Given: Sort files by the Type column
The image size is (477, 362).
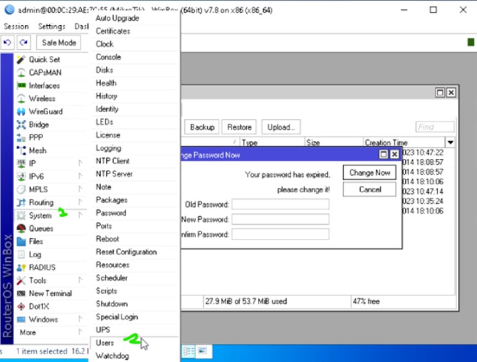Looking at the screenshot, I should 271,142.
